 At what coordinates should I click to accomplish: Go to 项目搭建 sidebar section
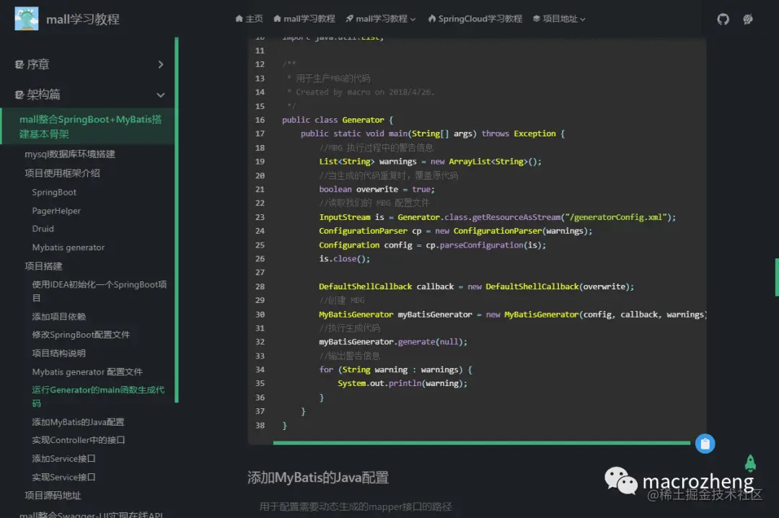(x=44, y=266)
